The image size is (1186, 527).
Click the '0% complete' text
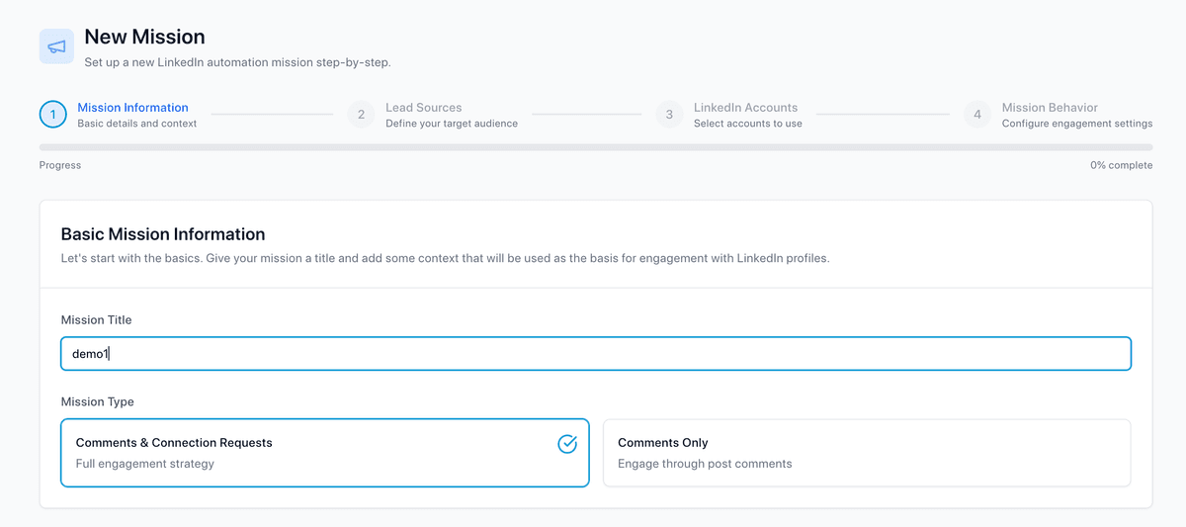(x=1122, y=165)
